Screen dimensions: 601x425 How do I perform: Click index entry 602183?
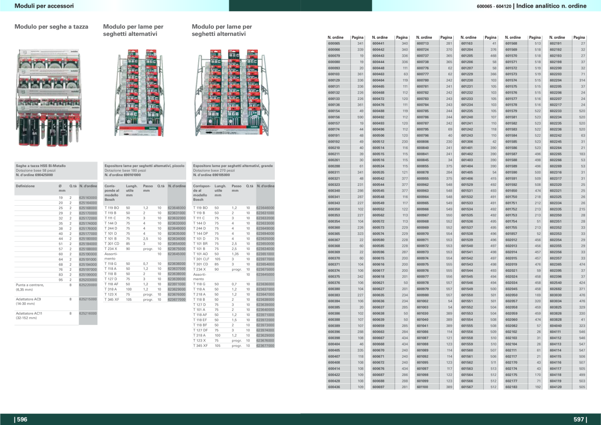(511, 387)
